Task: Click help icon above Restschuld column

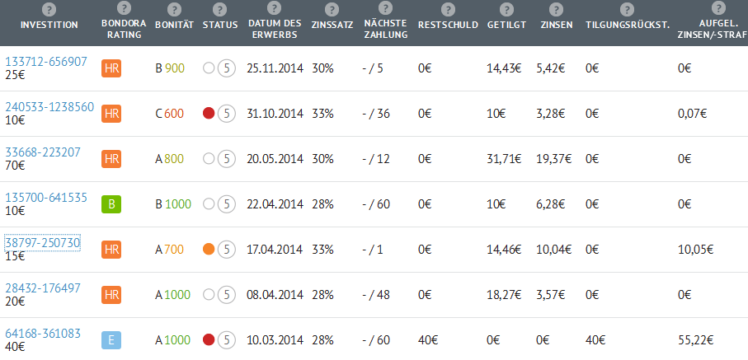Action: point(448,9)
